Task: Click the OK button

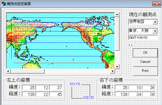Action: point(145,53)
